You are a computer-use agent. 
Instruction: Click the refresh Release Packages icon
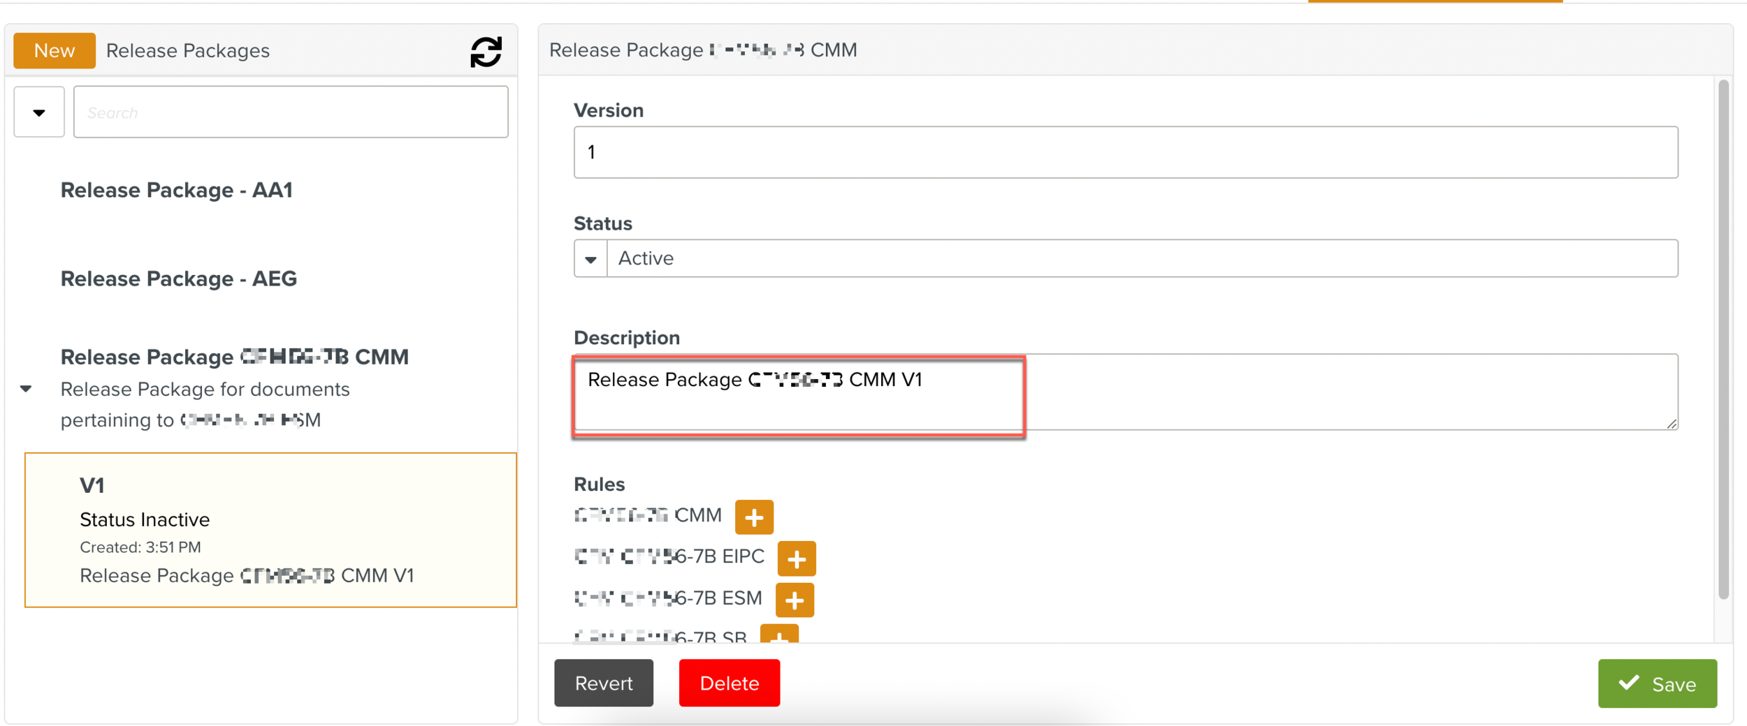tap(486, 52)
